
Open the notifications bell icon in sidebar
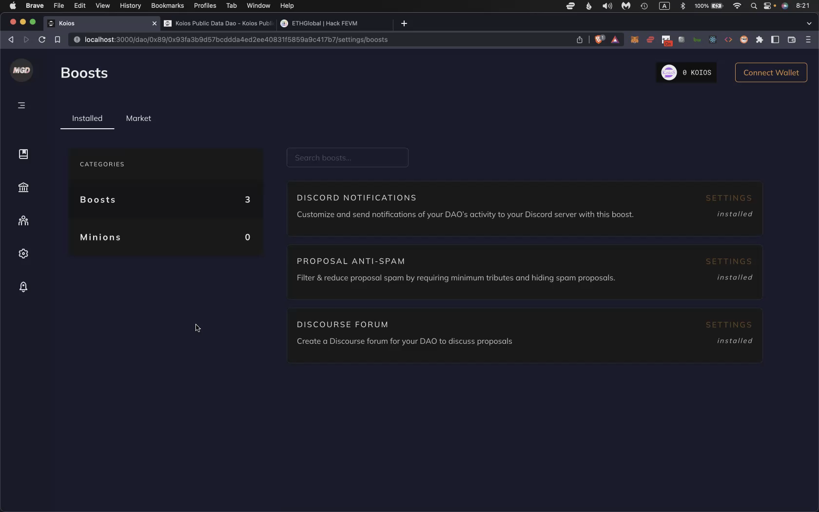click(x=23, y=287)
